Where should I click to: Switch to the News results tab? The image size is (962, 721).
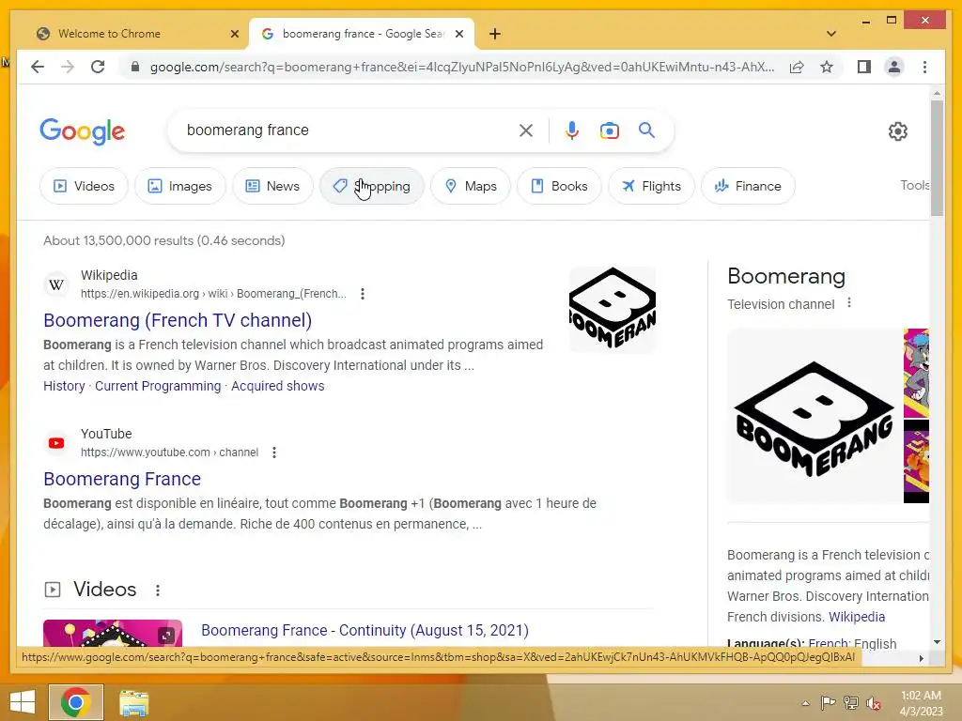pos(273,186)
